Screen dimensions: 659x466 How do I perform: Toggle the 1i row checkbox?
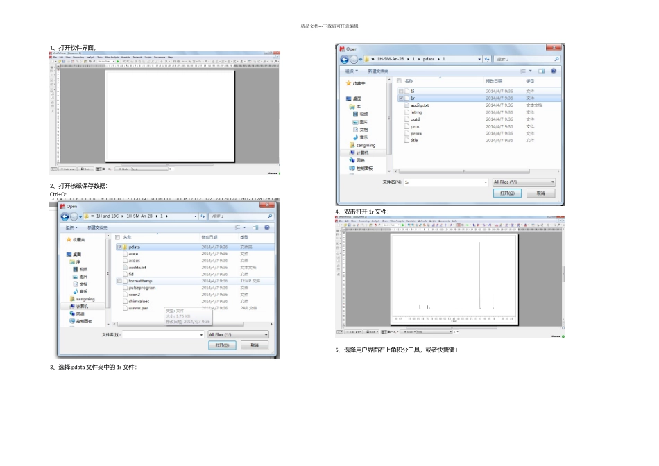401,91
